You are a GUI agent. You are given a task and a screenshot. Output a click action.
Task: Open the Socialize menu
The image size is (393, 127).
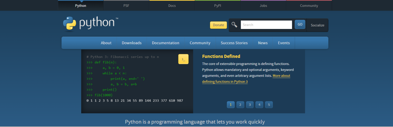point(317,25)
